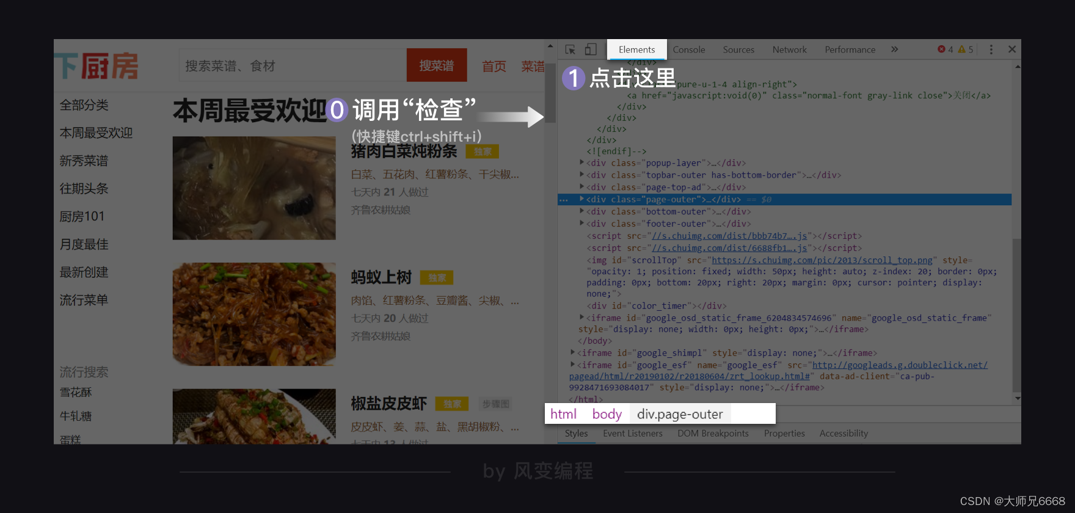Expand the div page-top-ad node
The height and width of the screenshot is (513, 1075).
(x=581, y=187)
